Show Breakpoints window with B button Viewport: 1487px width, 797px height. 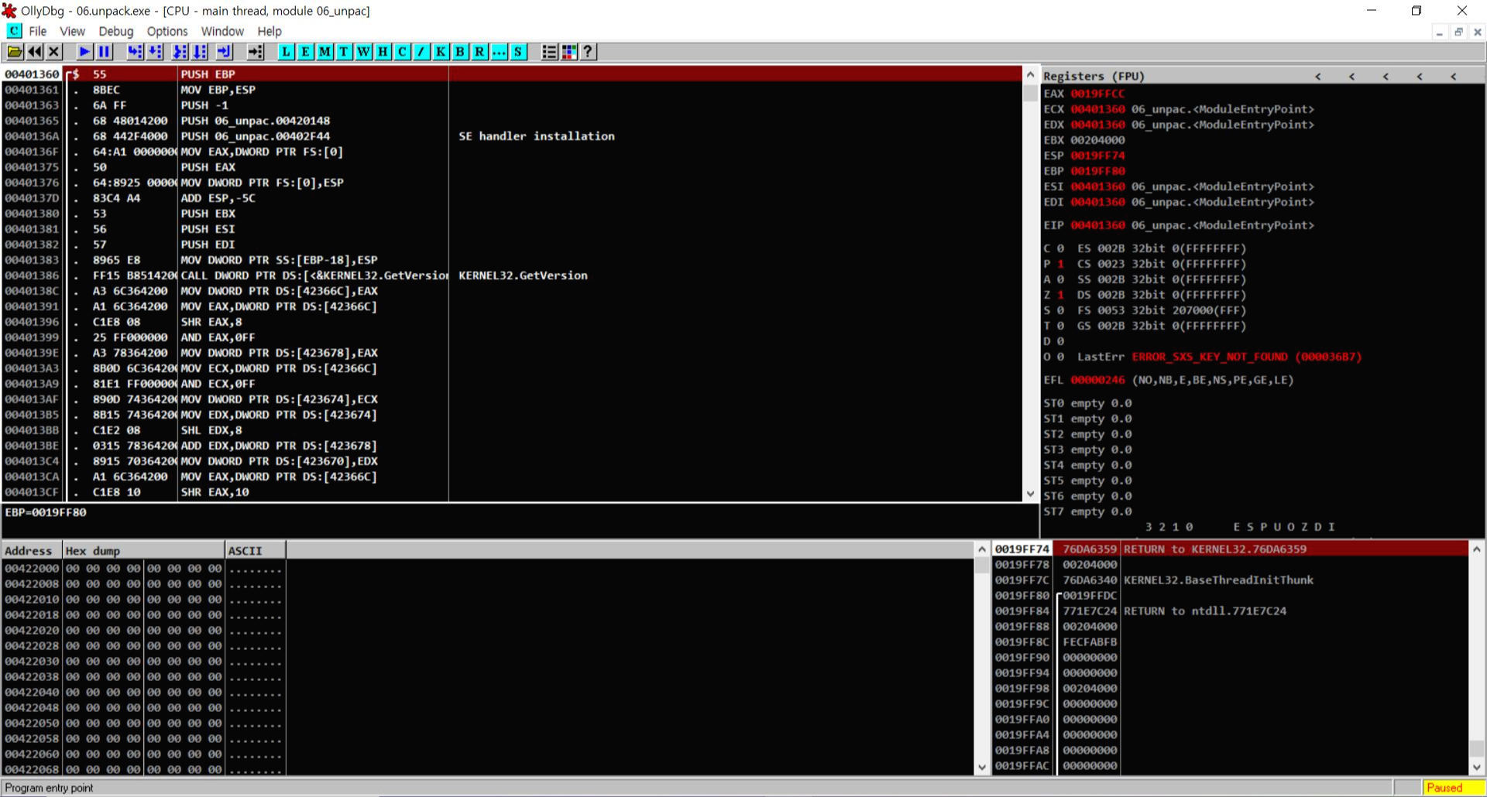[460, 52]
